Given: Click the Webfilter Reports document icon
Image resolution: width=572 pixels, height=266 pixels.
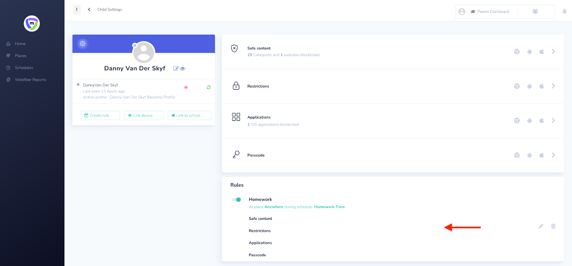Looking at the screenshot, I should (x=8, y=80).
